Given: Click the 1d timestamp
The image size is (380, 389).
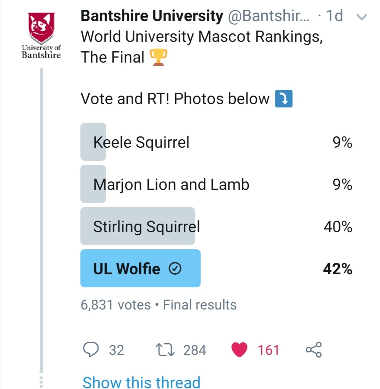Looking at the screenshot, I should tap(334, 16).
